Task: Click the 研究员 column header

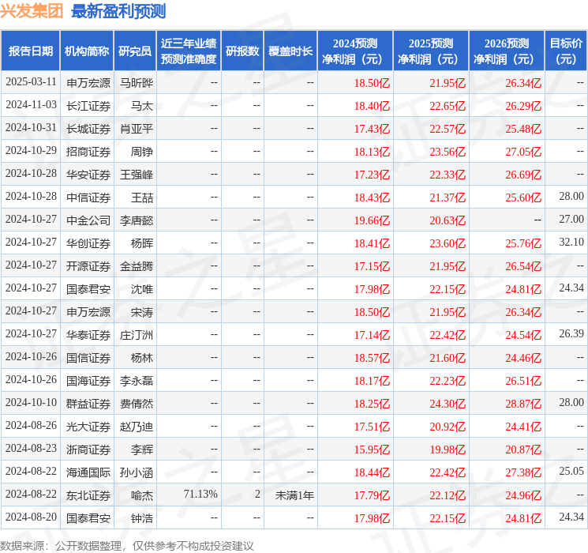Action: [x=135, y=51]
